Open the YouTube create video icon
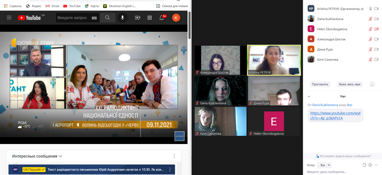 [x=138, y=18]
